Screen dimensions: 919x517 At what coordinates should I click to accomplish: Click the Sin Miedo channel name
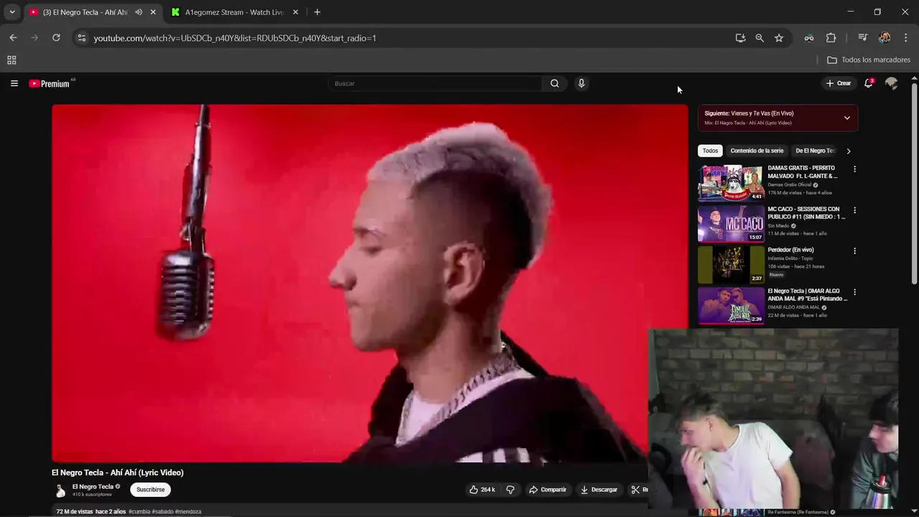[778, 225]
